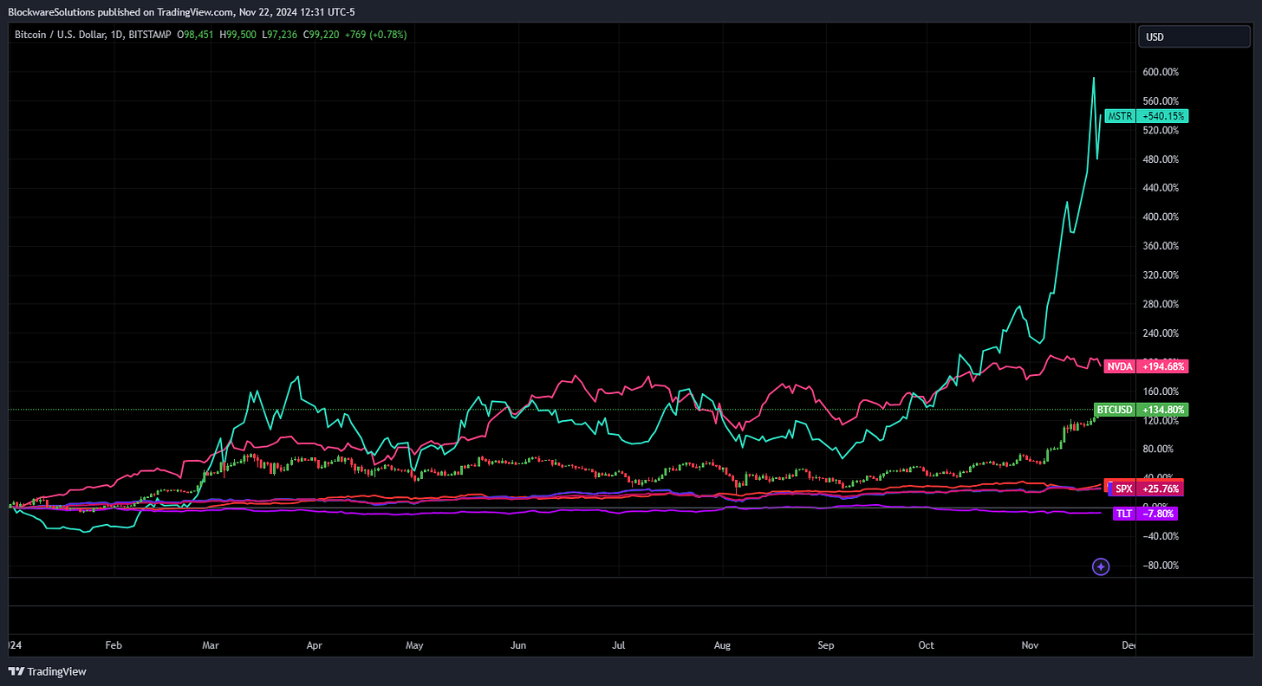The image size is (1262, 686).
Task: Select the NVDA series label
Action: pos(1119,366)
